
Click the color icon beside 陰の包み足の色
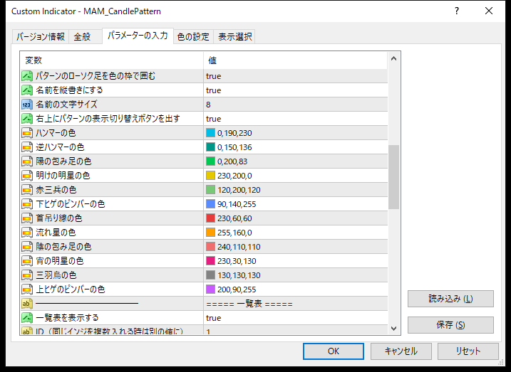[x=27, y=247]
